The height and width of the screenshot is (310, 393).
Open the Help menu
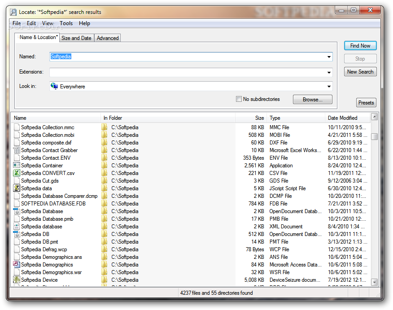tap(84, 23)
